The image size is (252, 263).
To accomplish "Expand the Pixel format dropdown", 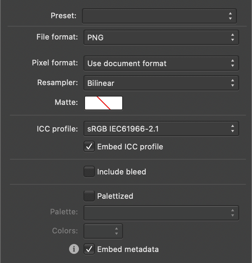I will [161, 63].
